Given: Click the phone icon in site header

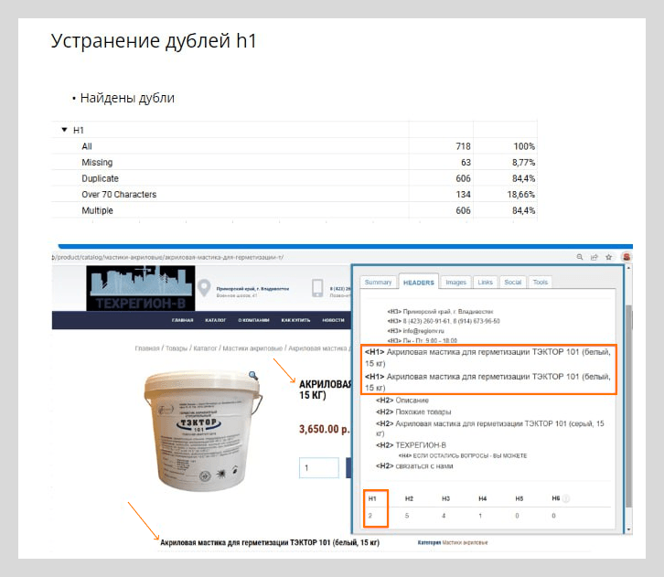Looking at the screenshot, I should pos(317,288).
